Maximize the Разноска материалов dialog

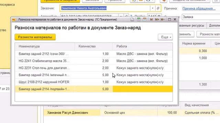click(169, 19)
